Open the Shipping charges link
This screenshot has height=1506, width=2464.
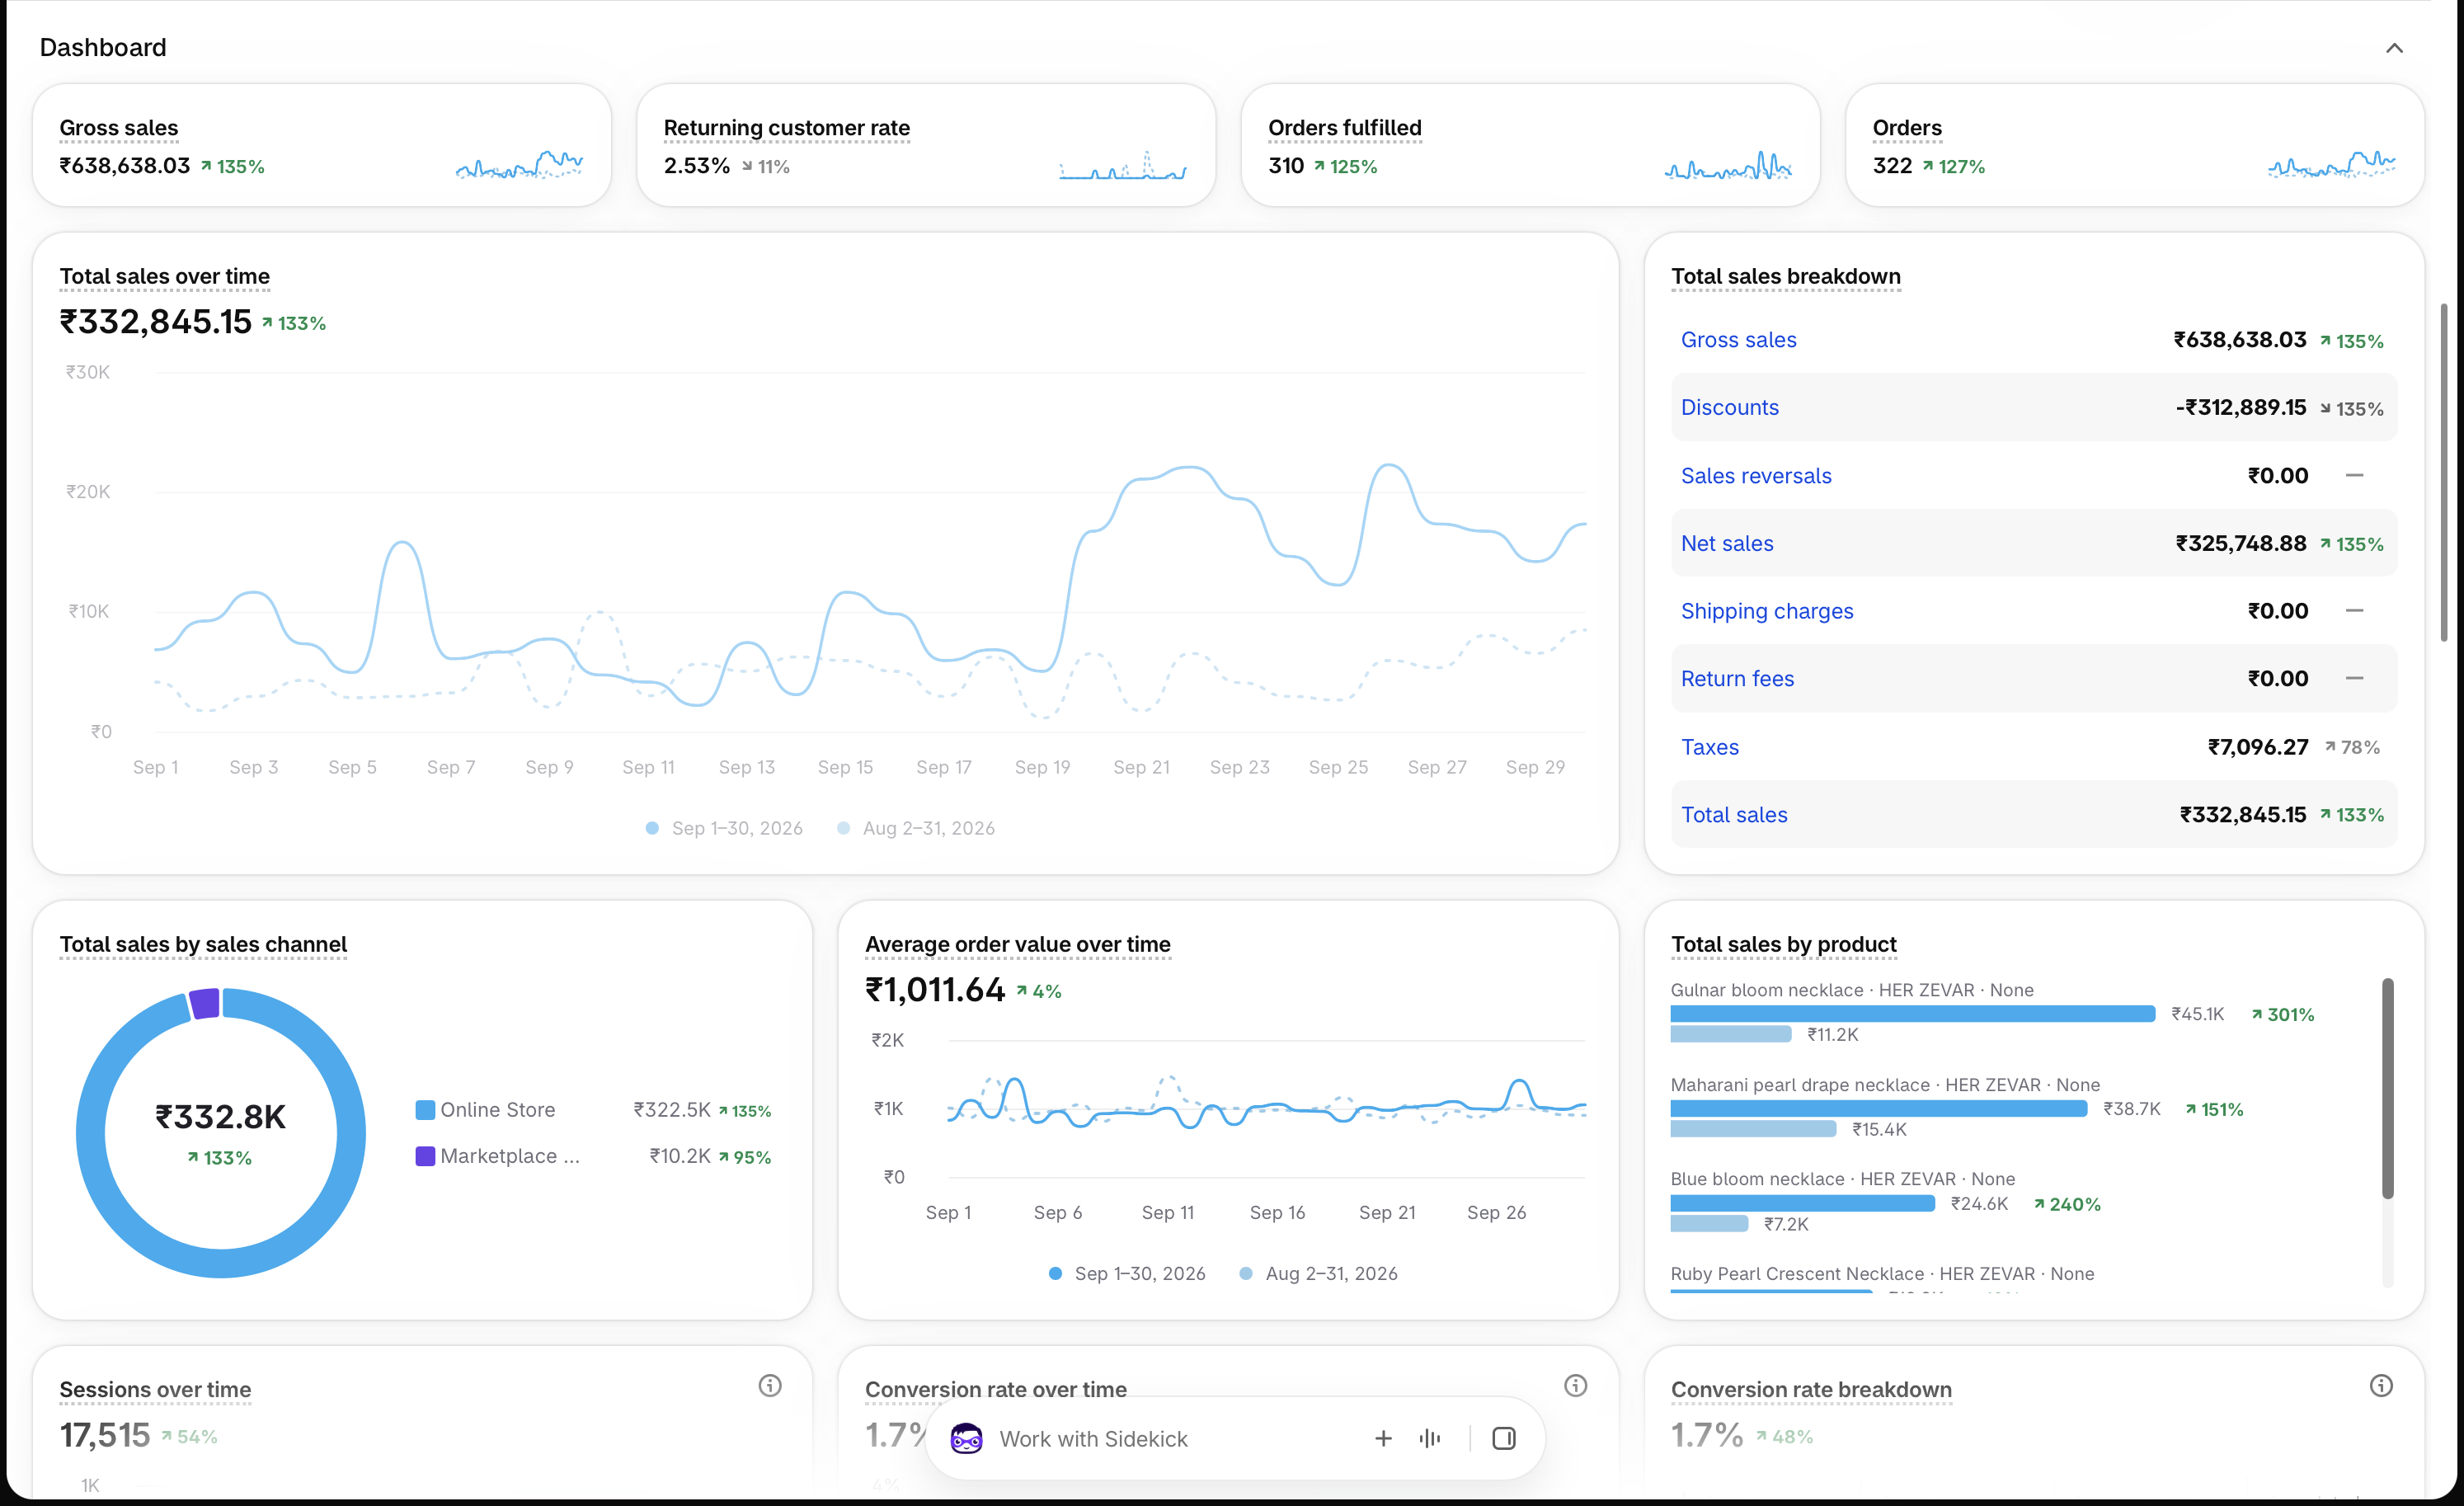click(1766, 611)
